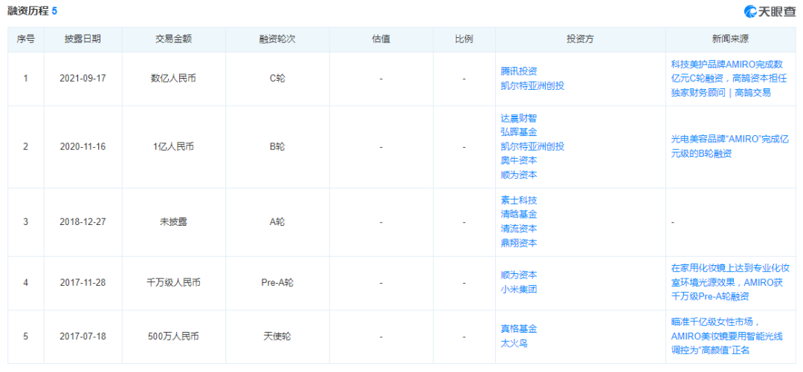
Task: Select the C轮 round cell
Action: [x=277, y=79]
